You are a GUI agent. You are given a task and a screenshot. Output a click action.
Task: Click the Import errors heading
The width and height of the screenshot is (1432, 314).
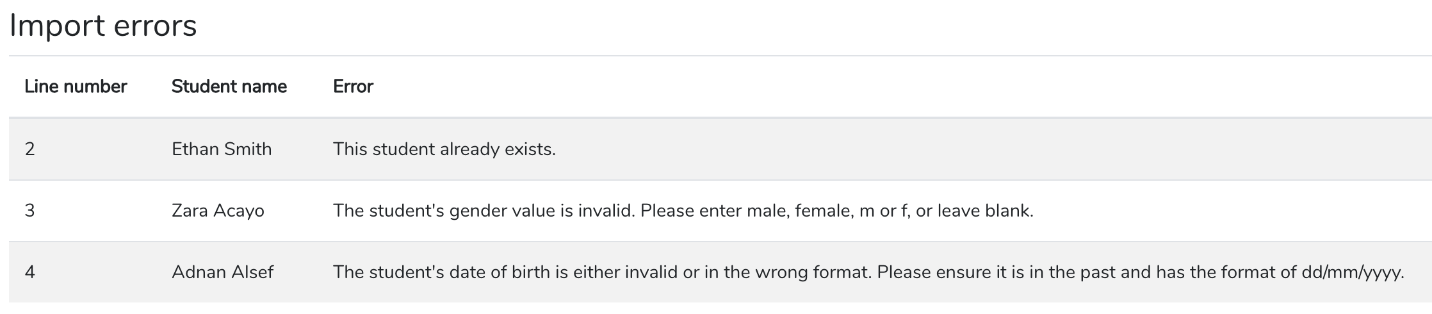coord(103,27)
